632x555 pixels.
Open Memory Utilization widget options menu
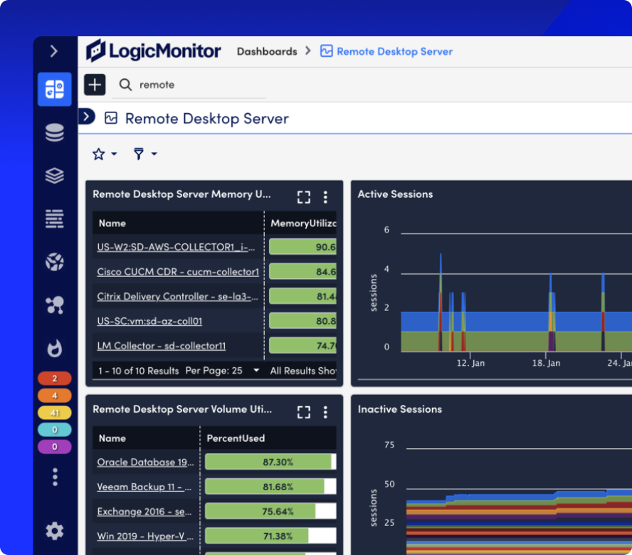pyautogui.click(x=325, y=197)
